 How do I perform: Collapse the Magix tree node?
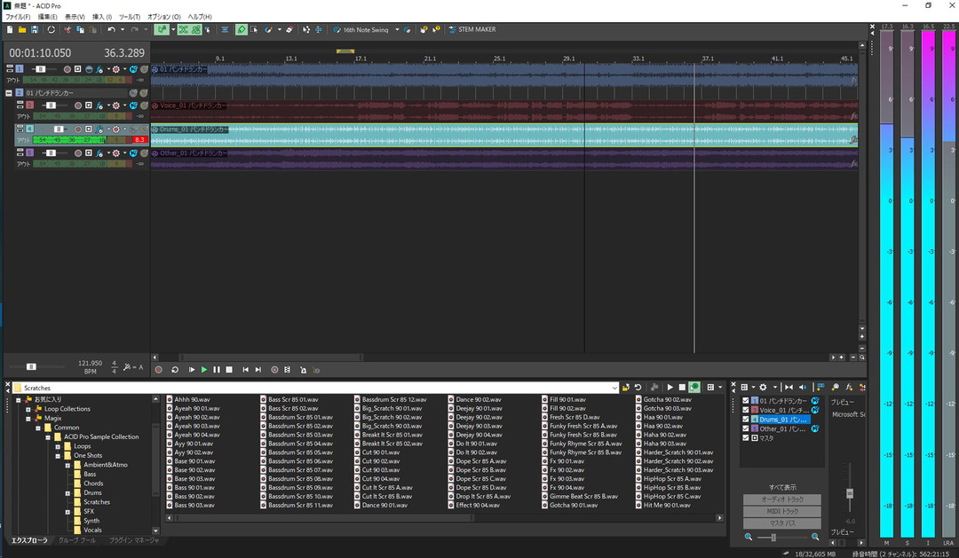point(28,418)
